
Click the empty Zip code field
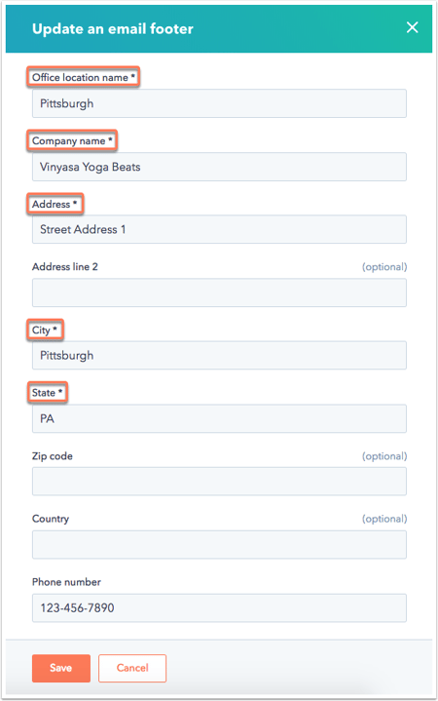tap(219, 482)
